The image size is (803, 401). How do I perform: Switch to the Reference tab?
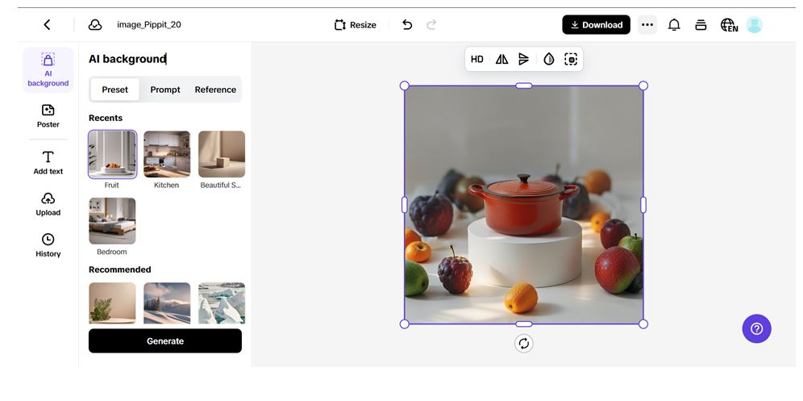tap(215, 90)
